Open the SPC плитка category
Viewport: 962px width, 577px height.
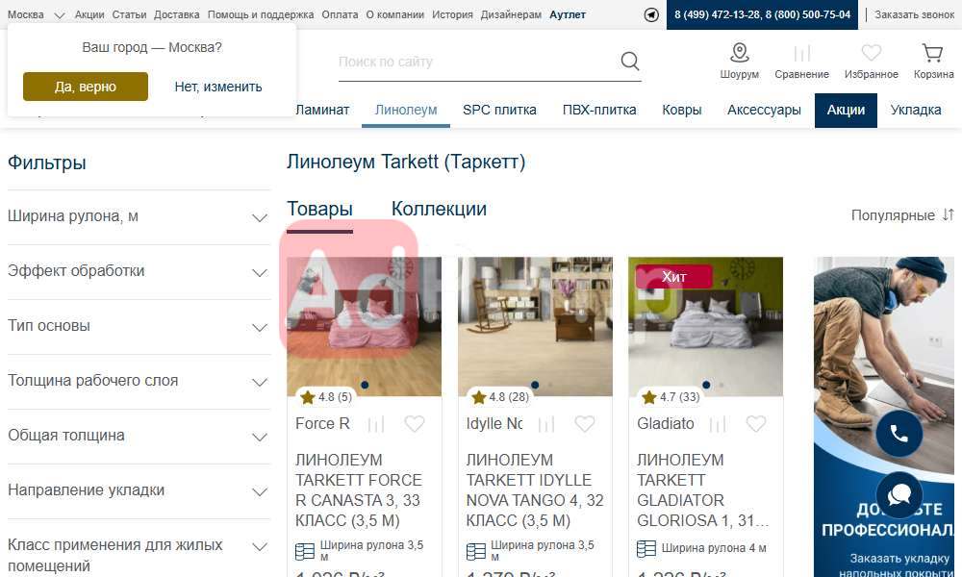point(499,110)
